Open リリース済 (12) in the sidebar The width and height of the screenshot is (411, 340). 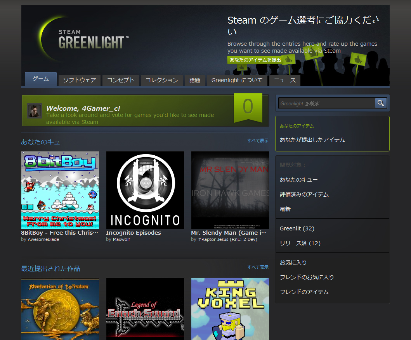[x=300, y=243]
